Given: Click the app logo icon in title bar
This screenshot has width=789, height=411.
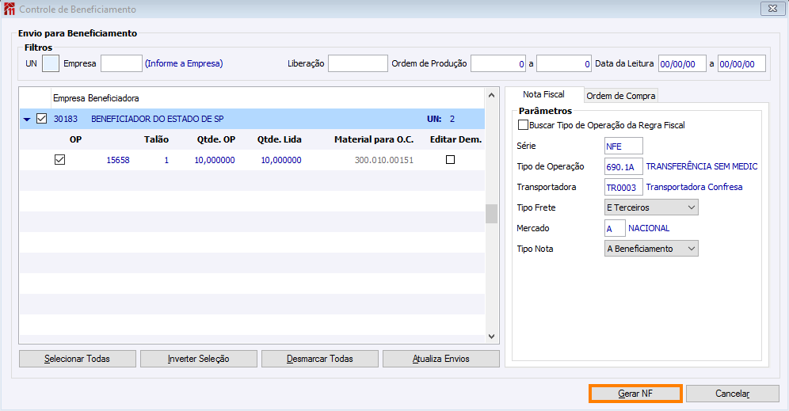Looking at the screenshot, I should [9, 9].
